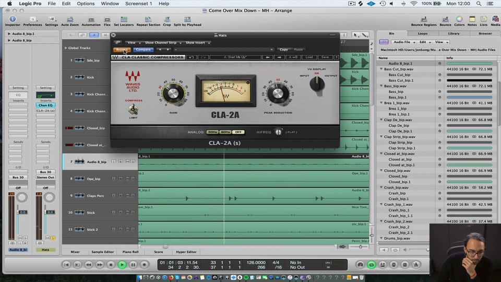Open the Inspector from the toolbar
Image resolution: width=501 pixels, height=282 pixels.
tap(13, 21)
